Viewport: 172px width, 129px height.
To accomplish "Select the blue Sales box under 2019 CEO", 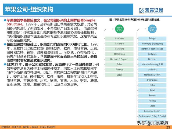I will coord(152,85).
